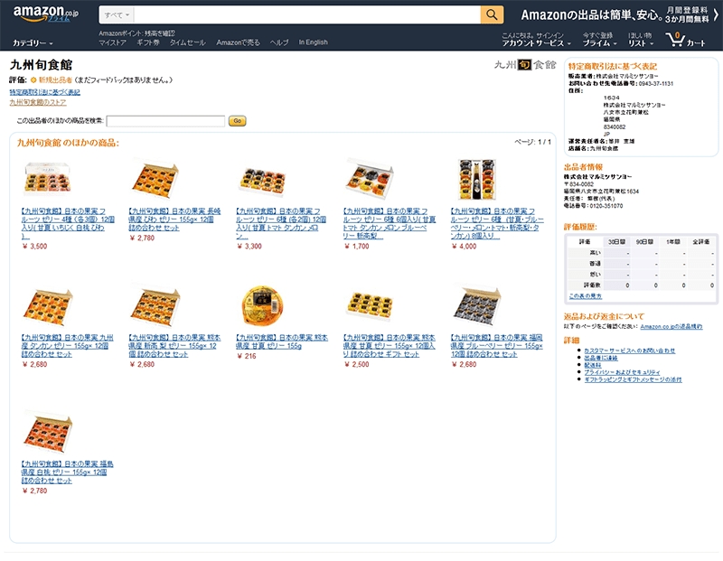Open カスタマーサービスへのお問い合わせ link
This screenshot has width=723, height=561.
point(629,351)
